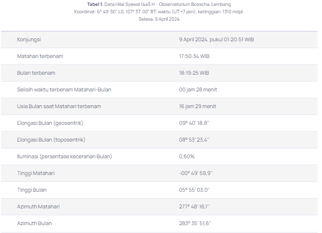Click the moonset value '18:19:25 WIB'
This screenshot has height=233, width=322.
coord(194,73)
